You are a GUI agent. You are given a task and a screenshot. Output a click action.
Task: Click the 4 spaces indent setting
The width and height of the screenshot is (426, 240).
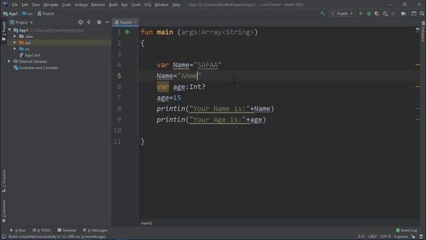(401, 237)
